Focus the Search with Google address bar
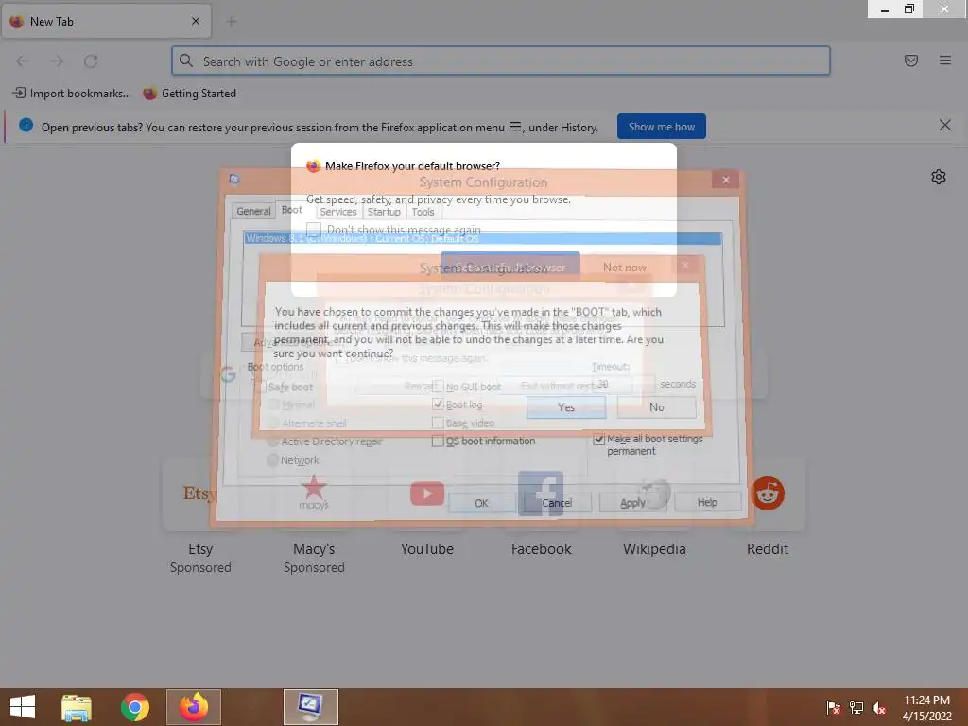 (501, 61)
